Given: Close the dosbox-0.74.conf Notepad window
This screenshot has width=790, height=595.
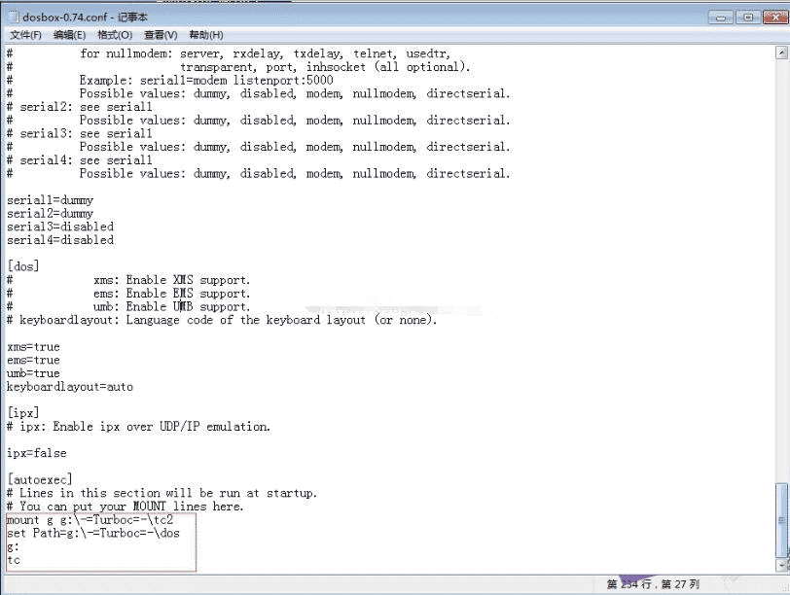Looking at the screenshot, I should [x=776, y=17].
